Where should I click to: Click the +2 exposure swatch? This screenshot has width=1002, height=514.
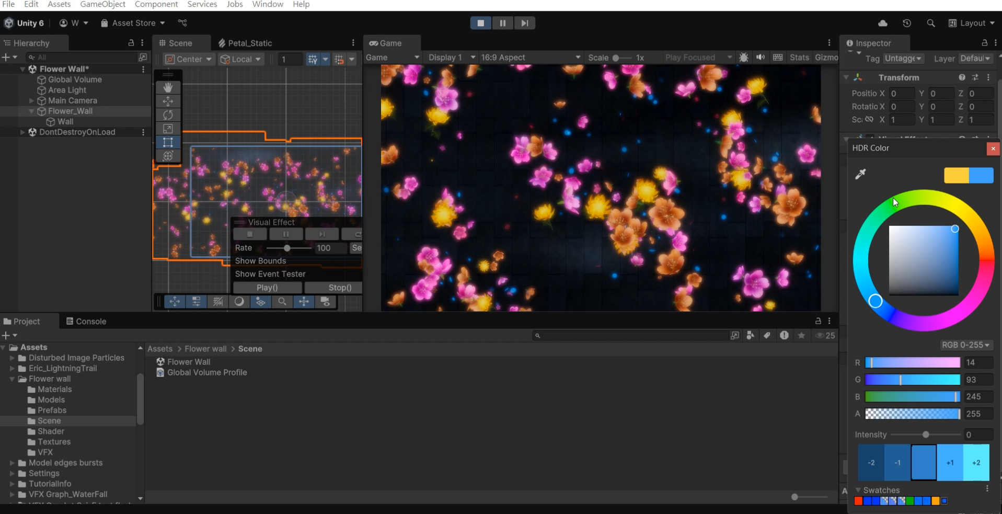coord(976,462)
